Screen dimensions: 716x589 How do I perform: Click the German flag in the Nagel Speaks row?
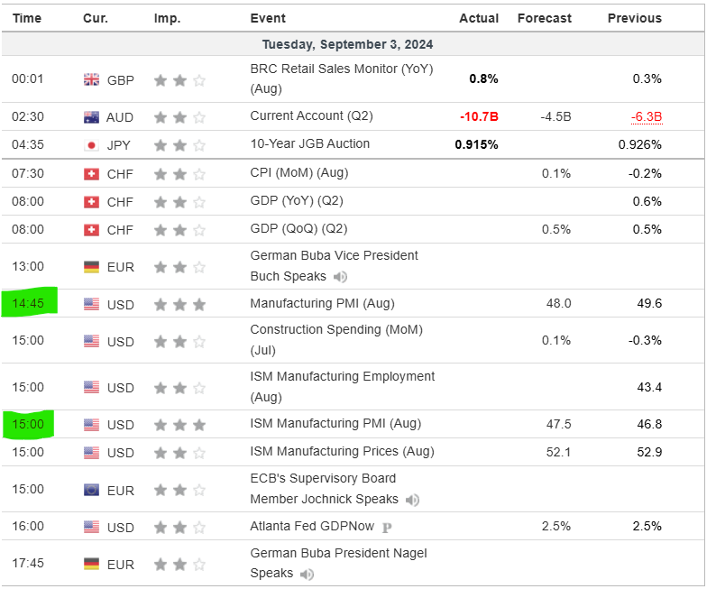pos(91,565)
